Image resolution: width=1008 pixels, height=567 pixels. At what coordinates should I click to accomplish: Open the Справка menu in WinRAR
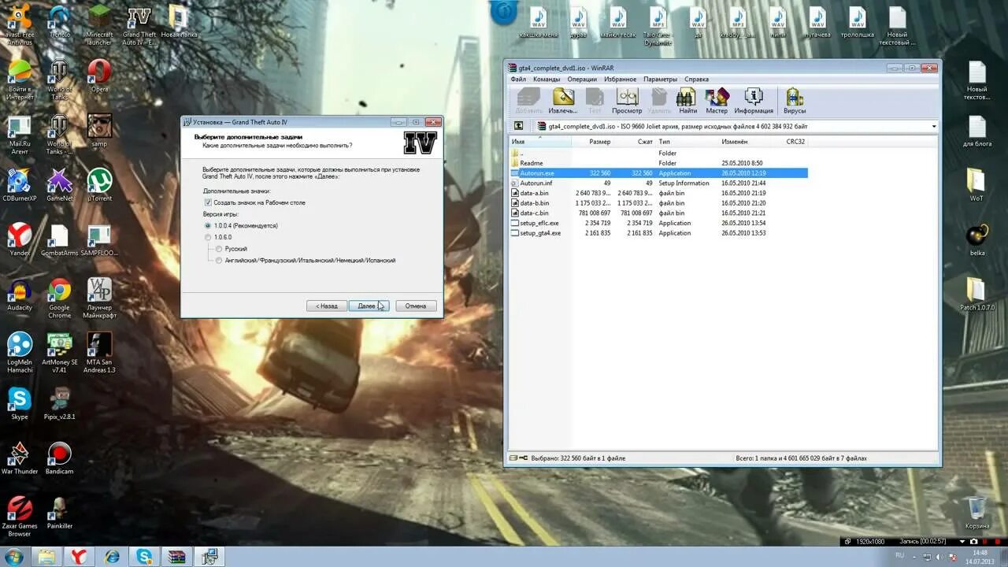[696, 79]
